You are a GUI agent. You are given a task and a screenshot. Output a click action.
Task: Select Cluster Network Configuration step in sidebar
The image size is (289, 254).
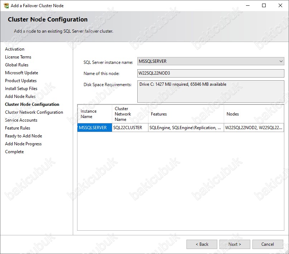coord(34,112)
